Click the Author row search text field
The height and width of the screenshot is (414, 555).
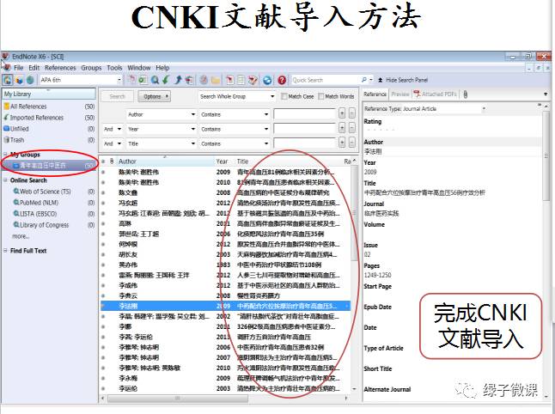pos(305,114)
